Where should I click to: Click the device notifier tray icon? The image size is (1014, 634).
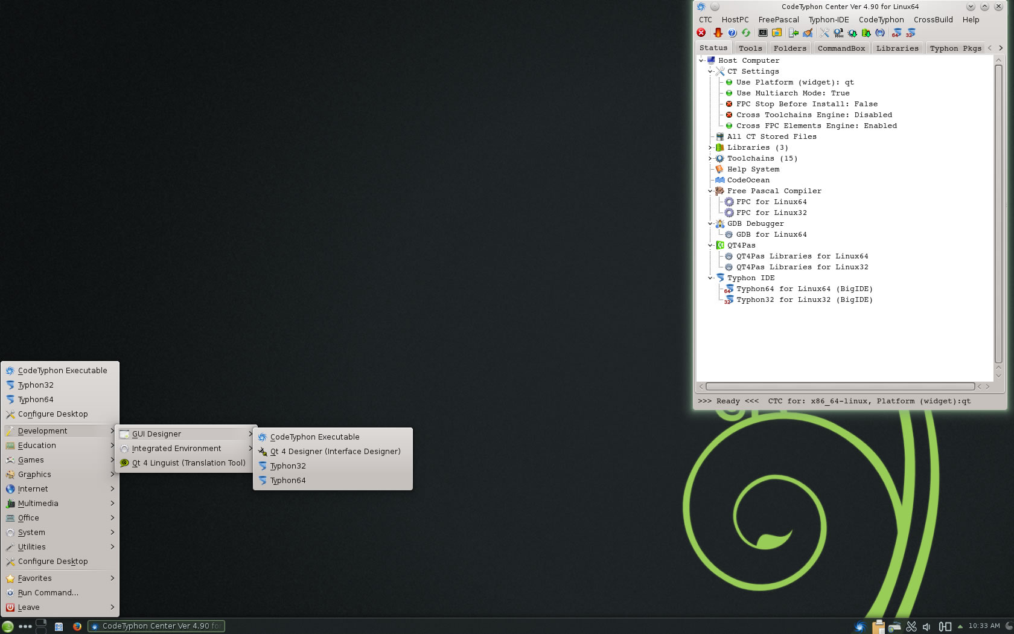click(x=945, y=626)
